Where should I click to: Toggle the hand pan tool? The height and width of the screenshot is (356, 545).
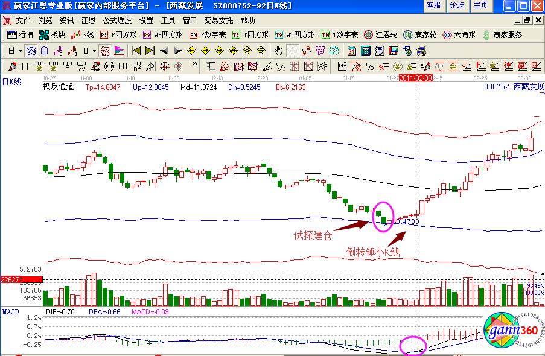point(278,51)
